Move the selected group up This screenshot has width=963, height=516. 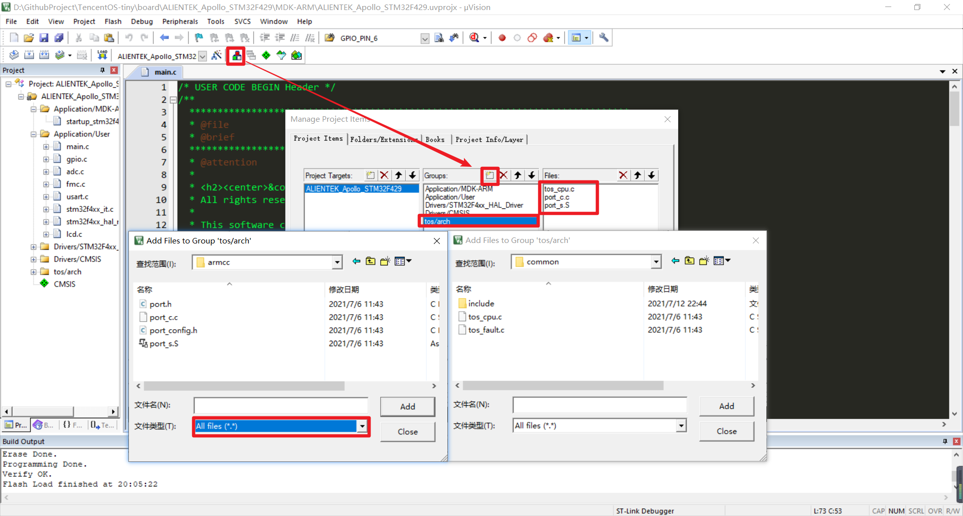click(x=518, y=175)
